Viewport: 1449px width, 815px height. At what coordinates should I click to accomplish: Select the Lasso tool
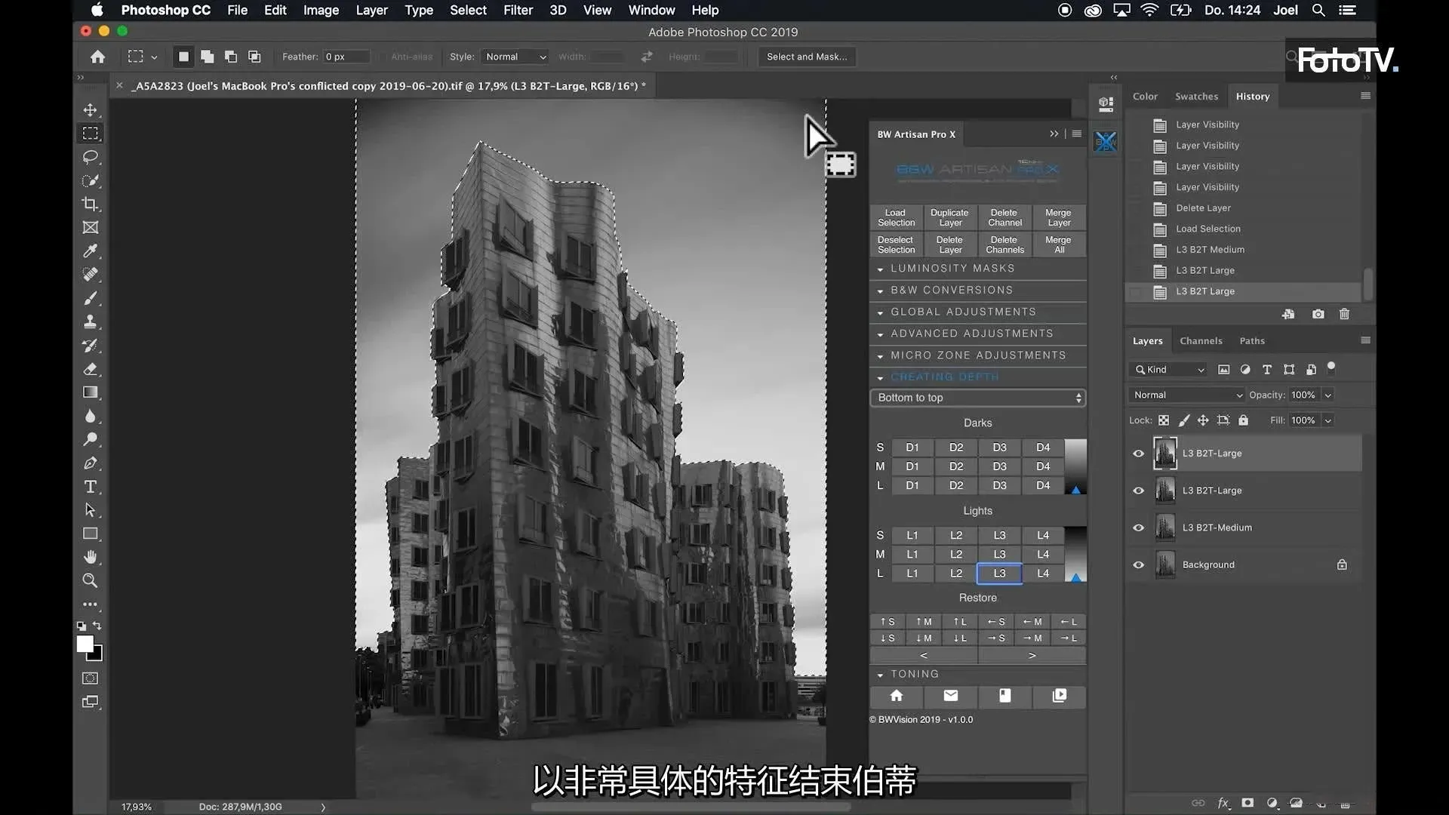point(91,157)
